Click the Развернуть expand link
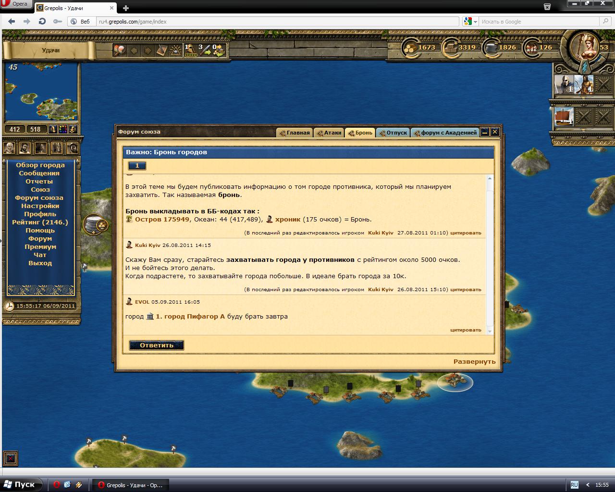 tap(474, 361)
